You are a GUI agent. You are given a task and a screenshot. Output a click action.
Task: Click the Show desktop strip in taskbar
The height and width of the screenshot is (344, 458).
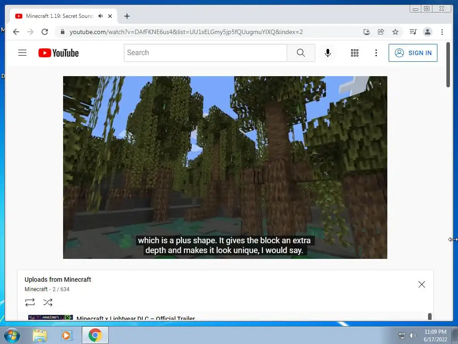455,335
